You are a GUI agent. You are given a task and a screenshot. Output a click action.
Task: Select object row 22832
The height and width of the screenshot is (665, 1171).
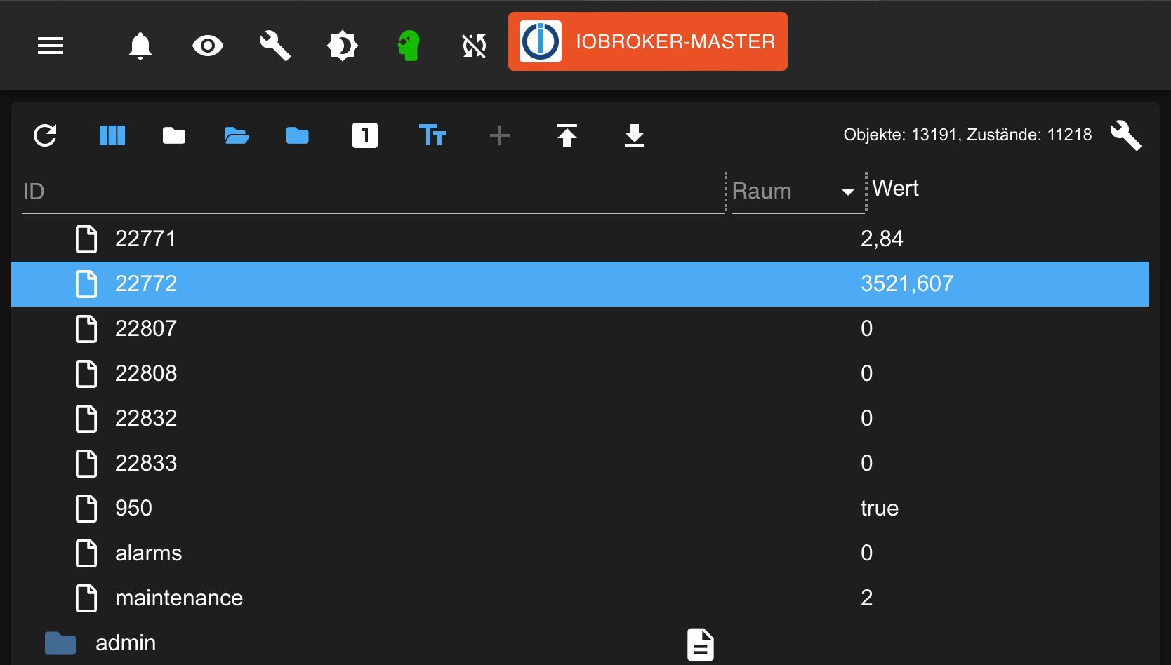[580, 419]
